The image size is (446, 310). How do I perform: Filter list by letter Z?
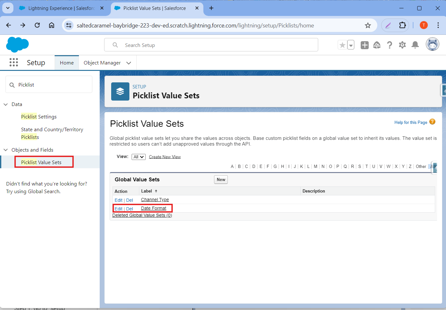410,166
